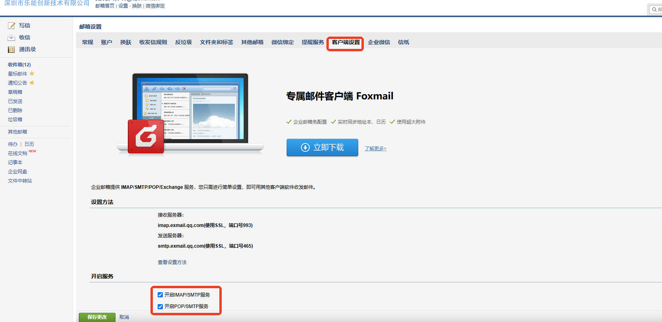Open the 反垃圾 settings tab
Image resolution: width=662 pixels, height=322 pixels.
pyautogui.click(x=184, y=42)
